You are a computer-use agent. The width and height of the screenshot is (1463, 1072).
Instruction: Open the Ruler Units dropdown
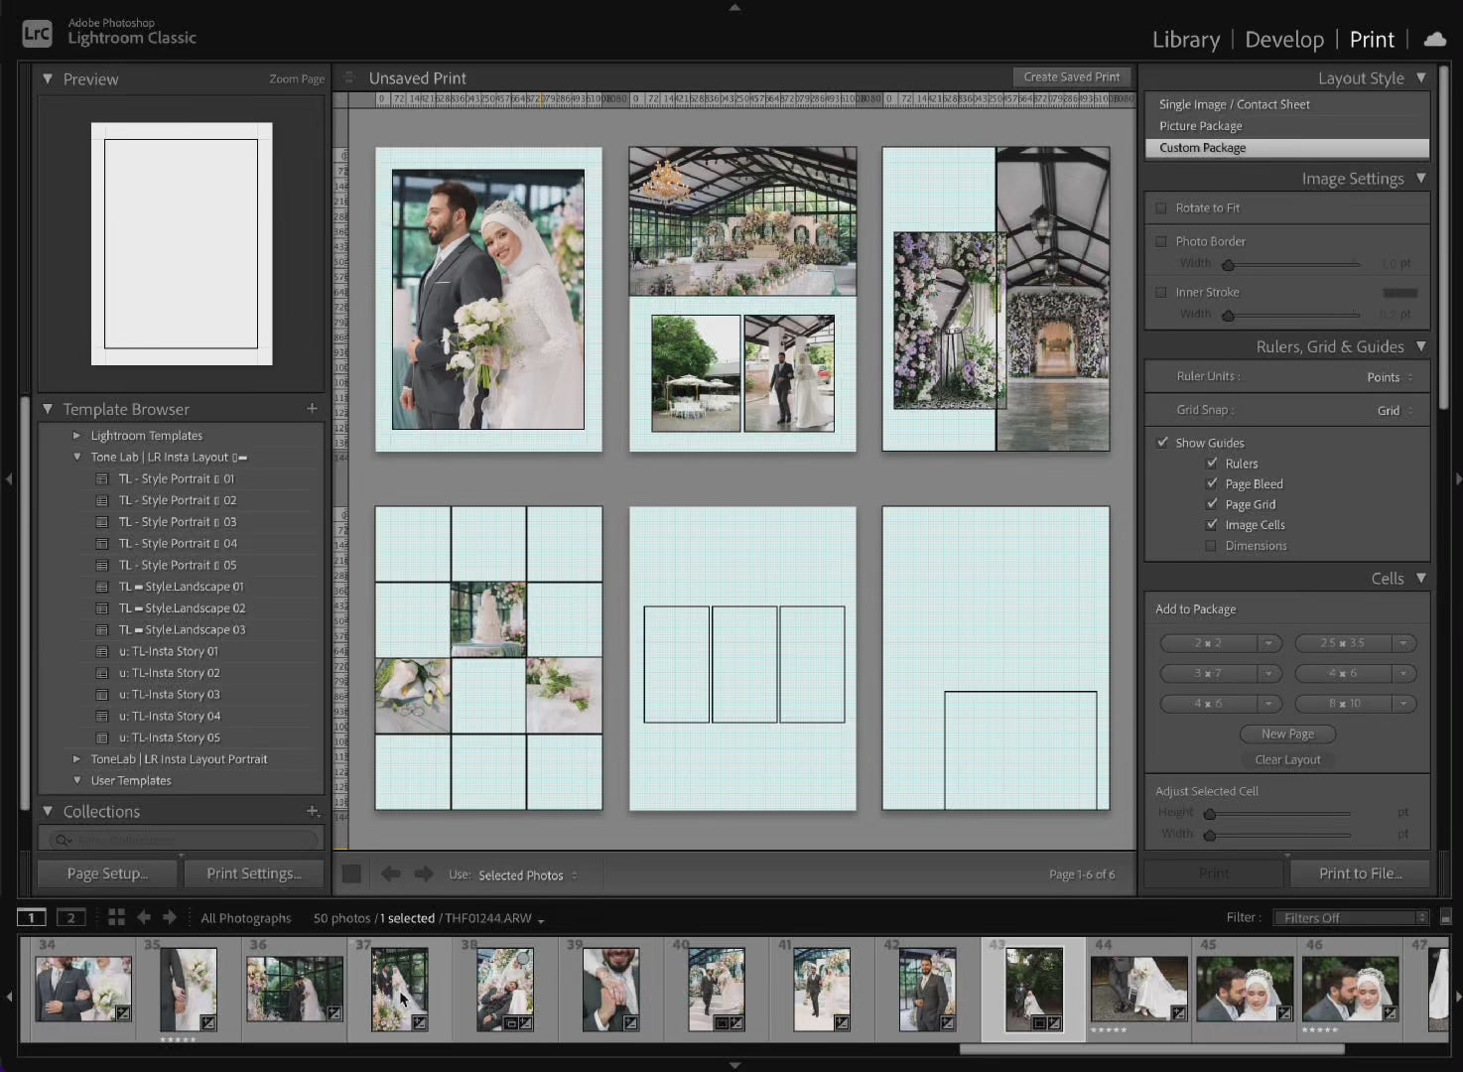click(x=1389, y=377)
